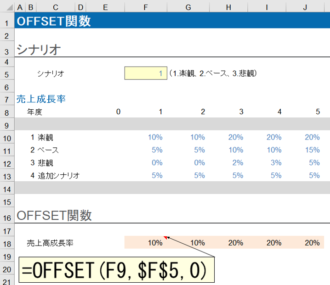Select the 売上高成長率 label cell

(50, 243)
